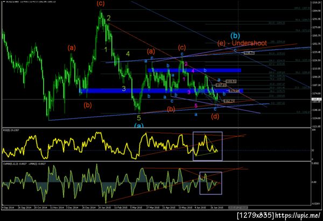The height and width of the screenshot is (221, 323).
Task: Click the large cyan (b) wave label
Action: click(235, 36)
